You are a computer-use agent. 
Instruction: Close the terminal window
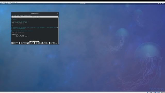pos(57,13)
